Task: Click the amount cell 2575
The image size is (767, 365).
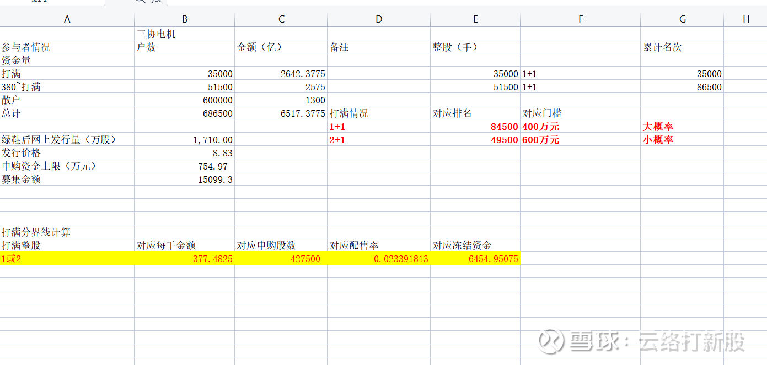Action: click(281, 86)
